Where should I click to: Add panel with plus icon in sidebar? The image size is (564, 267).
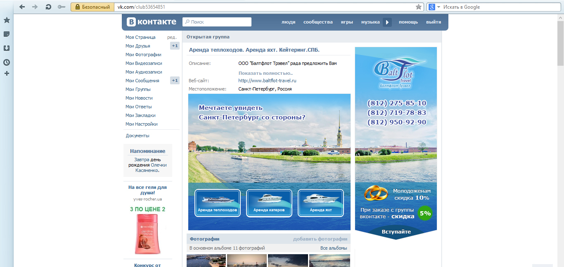click(7, 73)
